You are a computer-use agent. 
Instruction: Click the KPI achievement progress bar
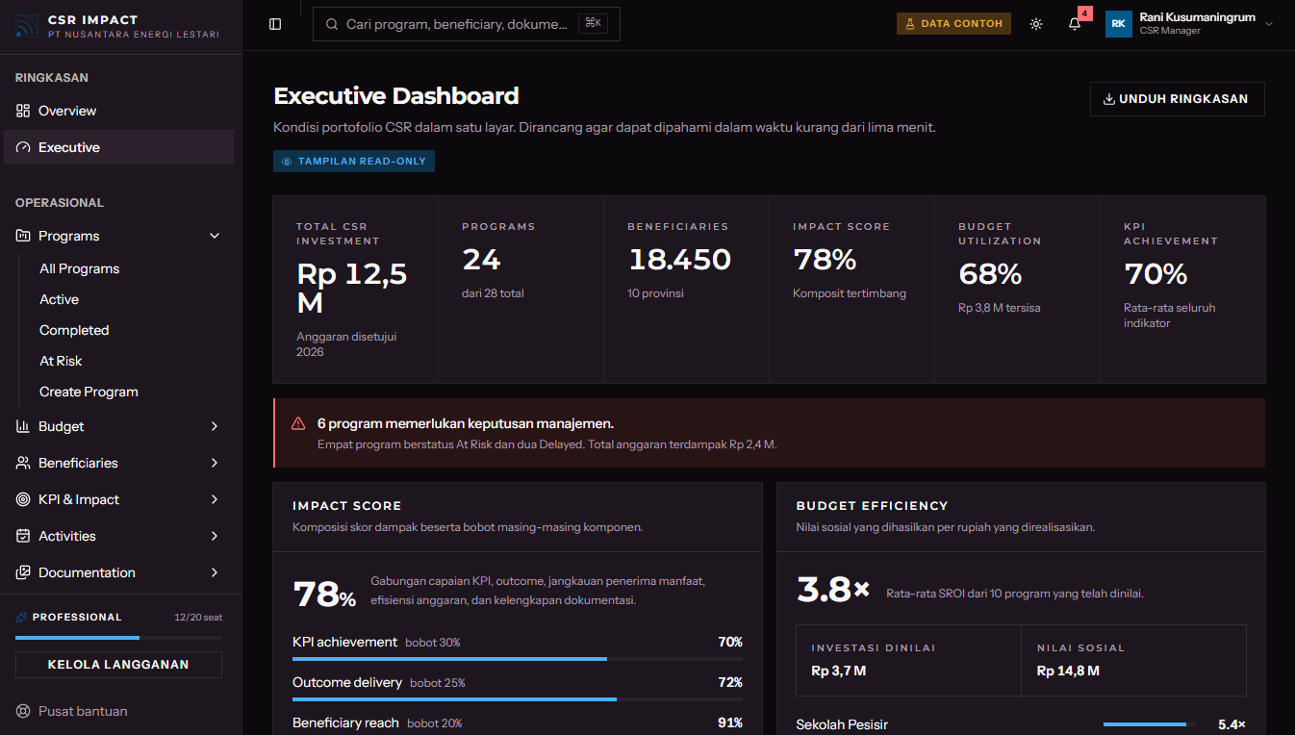click(518, 659)
